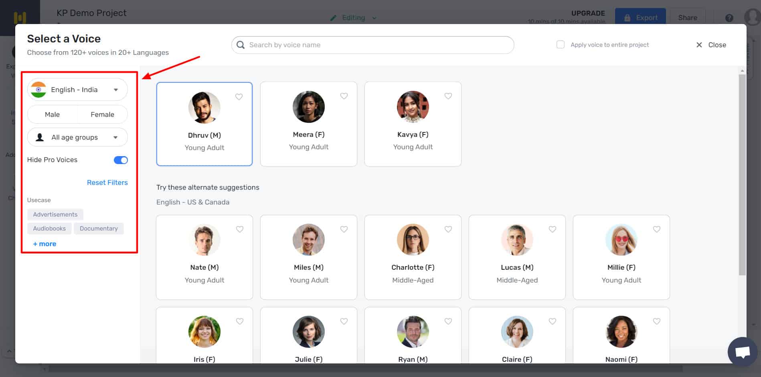Click the search magnifier icon
Image resolution: width=761 pixels, height=377 pixels.
tap(241, 45)
